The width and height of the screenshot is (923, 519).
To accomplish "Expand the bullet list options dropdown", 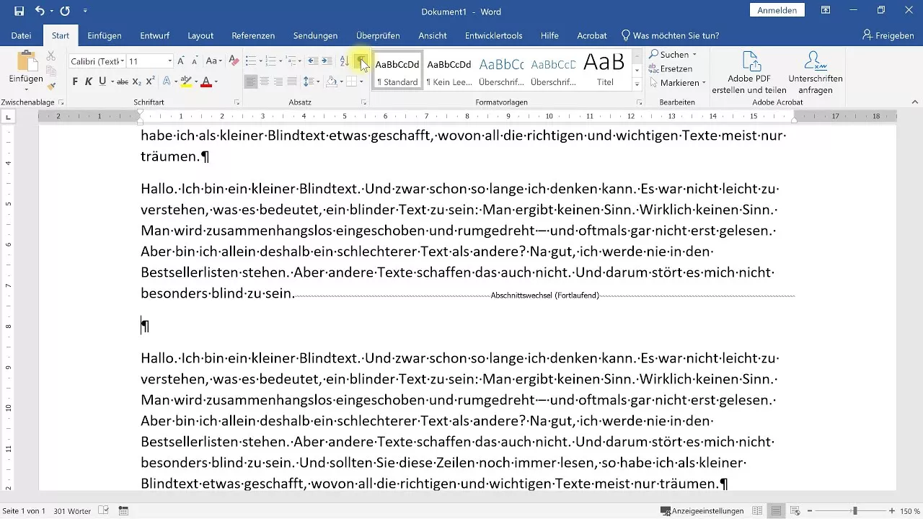I will click(x=260, y=61).
